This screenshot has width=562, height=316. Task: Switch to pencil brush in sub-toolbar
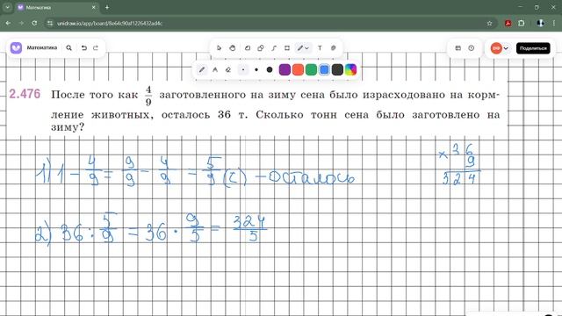pos(202,70)
